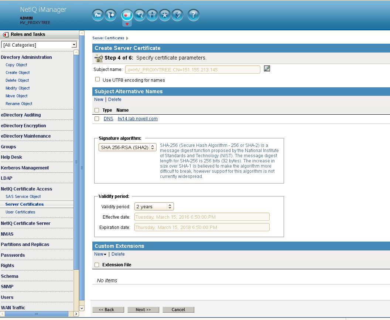Screen dimensions: 390x320
Task: Enable Use UTF8 encoding for names
Action: pyautogui.click(x=97, y=79)
